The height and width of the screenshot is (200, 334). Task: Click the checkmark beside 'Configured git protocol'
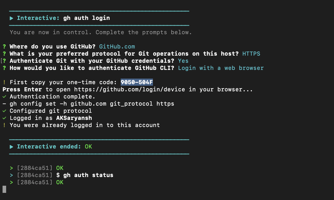(4, 111)
